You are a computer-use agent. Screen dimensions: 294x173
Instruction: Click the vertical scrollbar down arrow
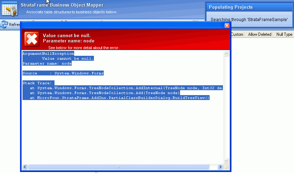[226, 161]
